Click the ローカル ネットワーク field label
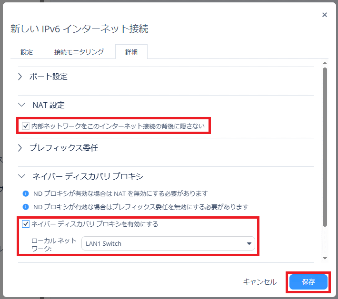Viewport: 338px width, 299px height. coord(53,244)
